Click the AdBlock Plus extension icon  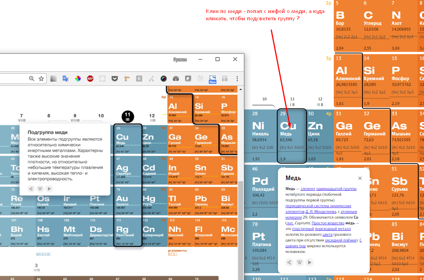(x=90, y=79)
